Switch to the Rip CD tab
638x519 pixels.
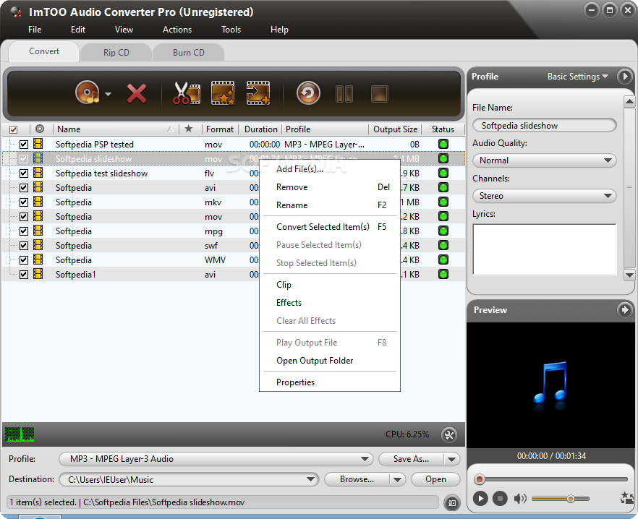[116, 53]
